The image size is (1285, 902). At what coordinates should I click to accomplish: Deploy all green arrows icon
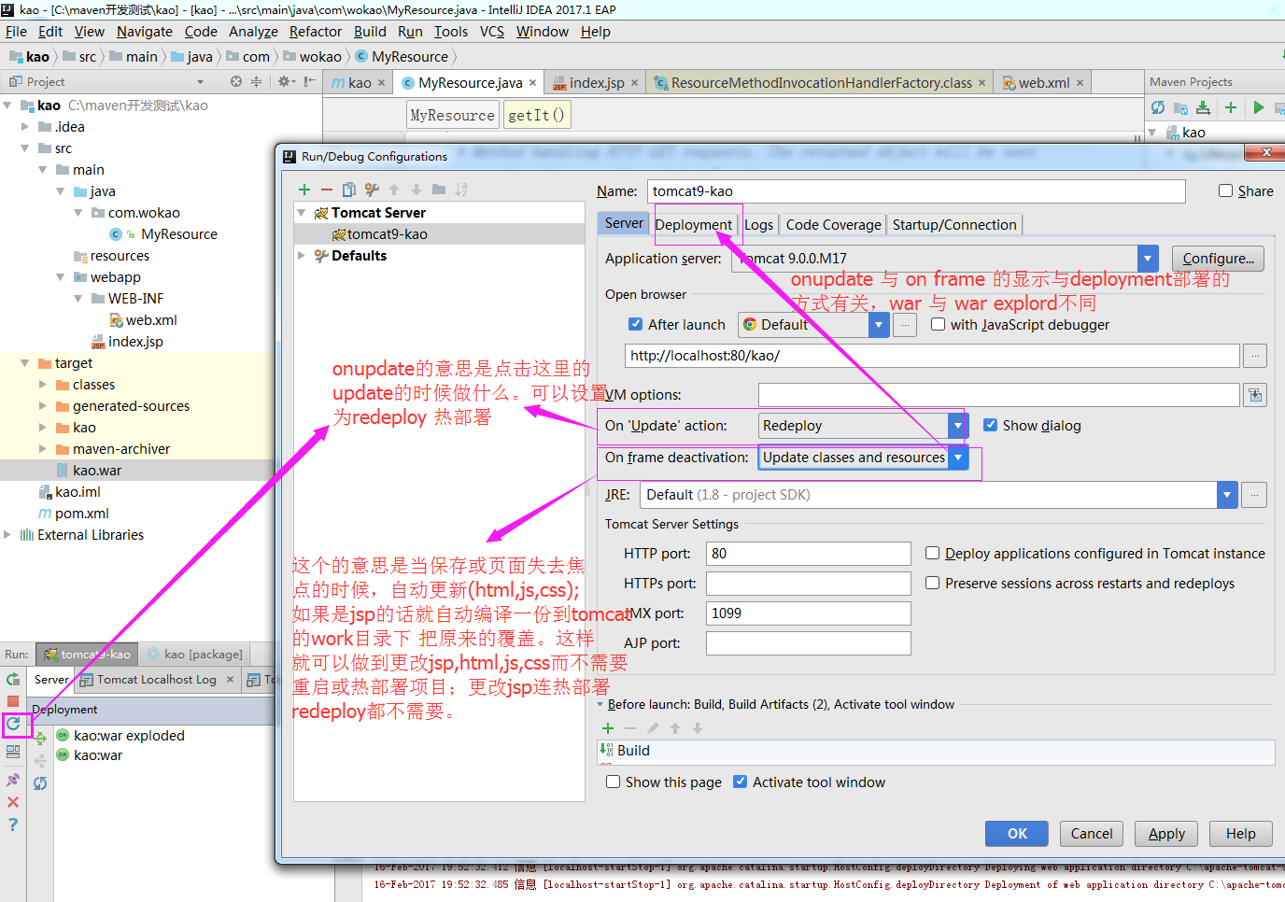pos(40,738)
